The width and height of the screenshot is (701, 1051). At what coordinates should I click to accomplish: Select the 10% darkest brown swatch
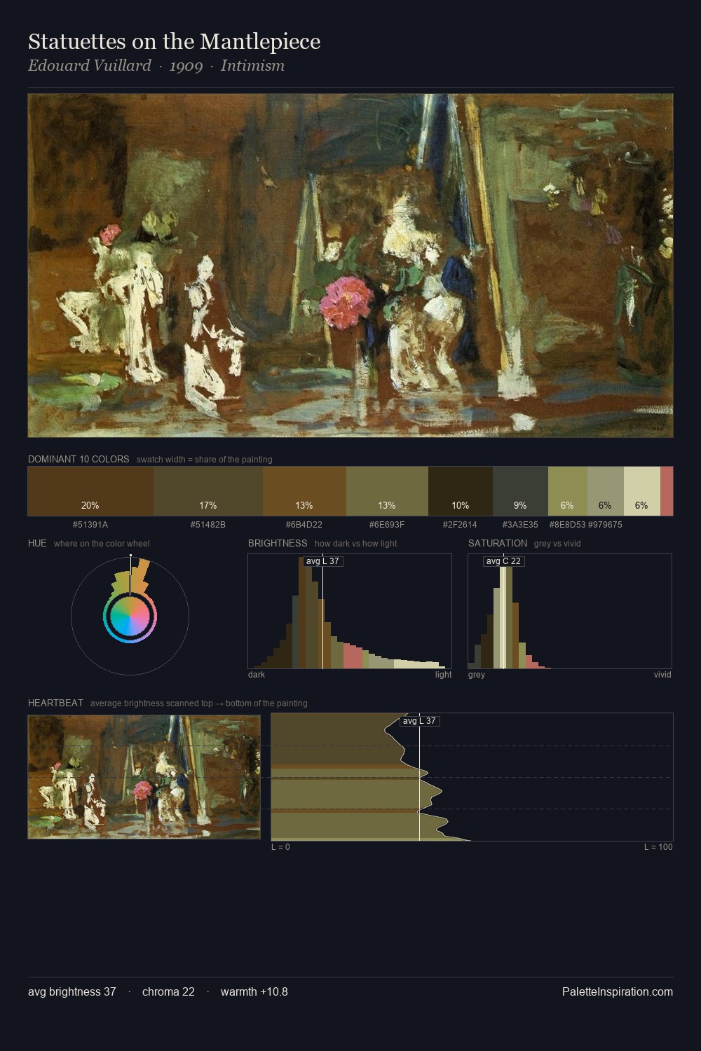[461, 491]
